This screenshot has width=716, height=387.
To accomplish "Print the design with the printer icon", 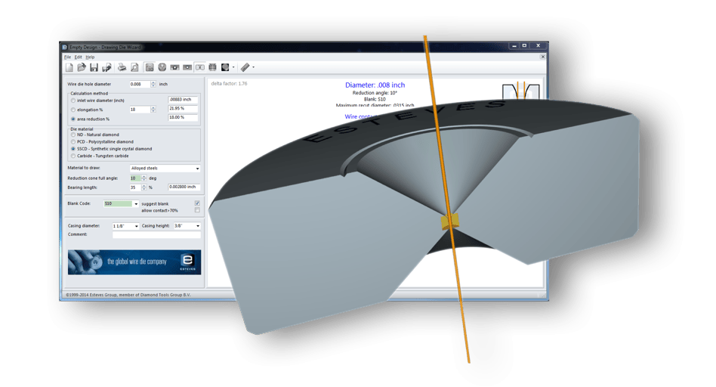I will 122,67.
